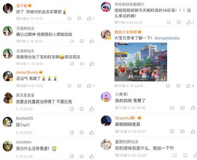Open Bottle005's profile picture
Viewport: 197px width, 160px height.
pos(8,122)
